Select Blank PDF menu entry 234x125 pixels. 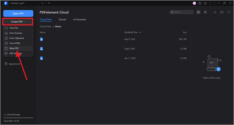click(18, 48)
